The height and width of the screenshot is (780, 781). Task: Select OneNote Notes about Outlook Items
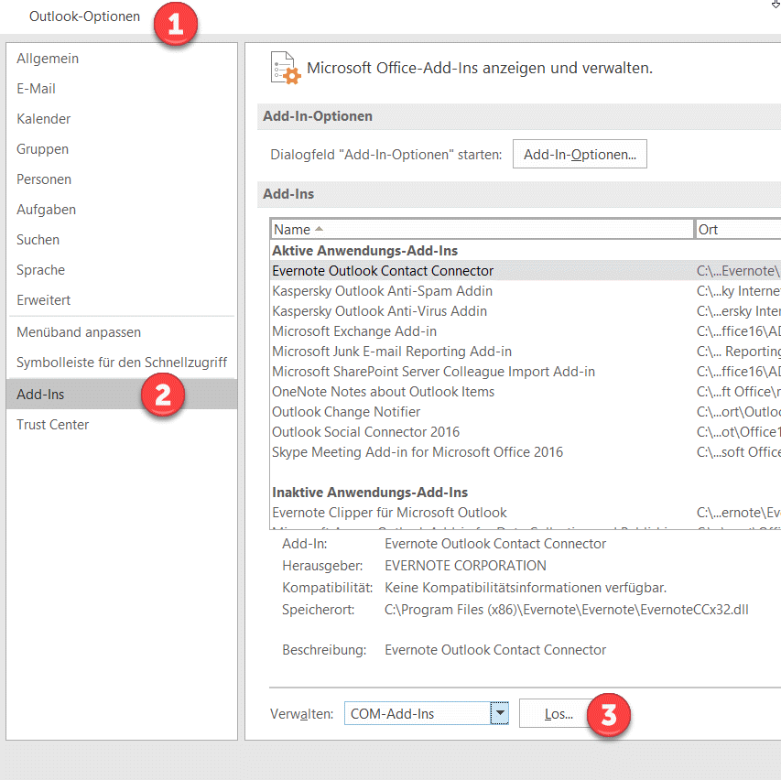(383, 392)
